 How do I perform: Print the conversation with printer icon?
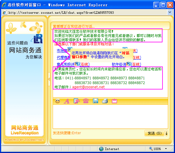point(105,101)
